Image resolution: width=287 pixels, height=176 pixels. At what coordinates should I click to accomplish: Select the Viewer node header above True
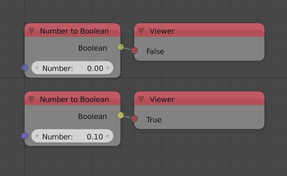(199, 98)
